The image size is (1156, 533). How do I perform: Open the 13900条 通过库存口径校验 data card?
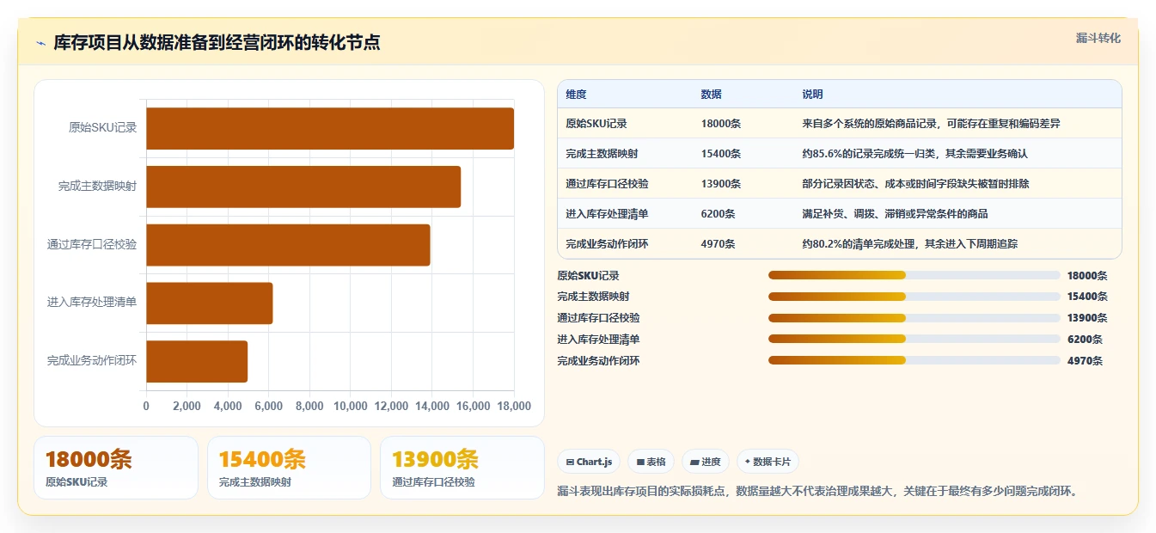click(x=462, y=468)
